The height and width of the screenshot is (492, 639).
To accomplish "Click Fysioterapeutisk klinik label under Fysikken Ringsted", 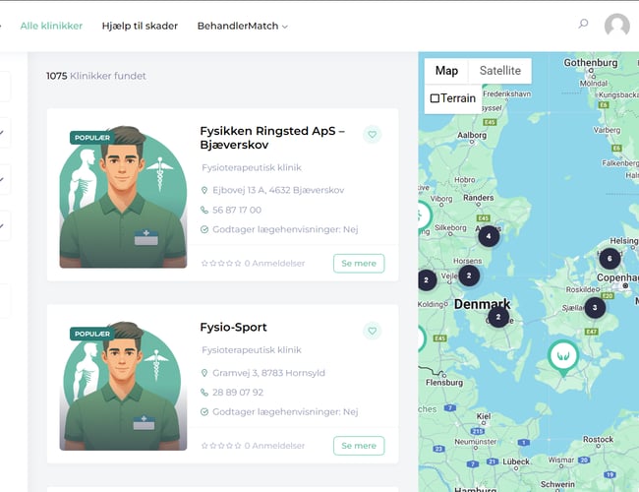I will [252, 167].
